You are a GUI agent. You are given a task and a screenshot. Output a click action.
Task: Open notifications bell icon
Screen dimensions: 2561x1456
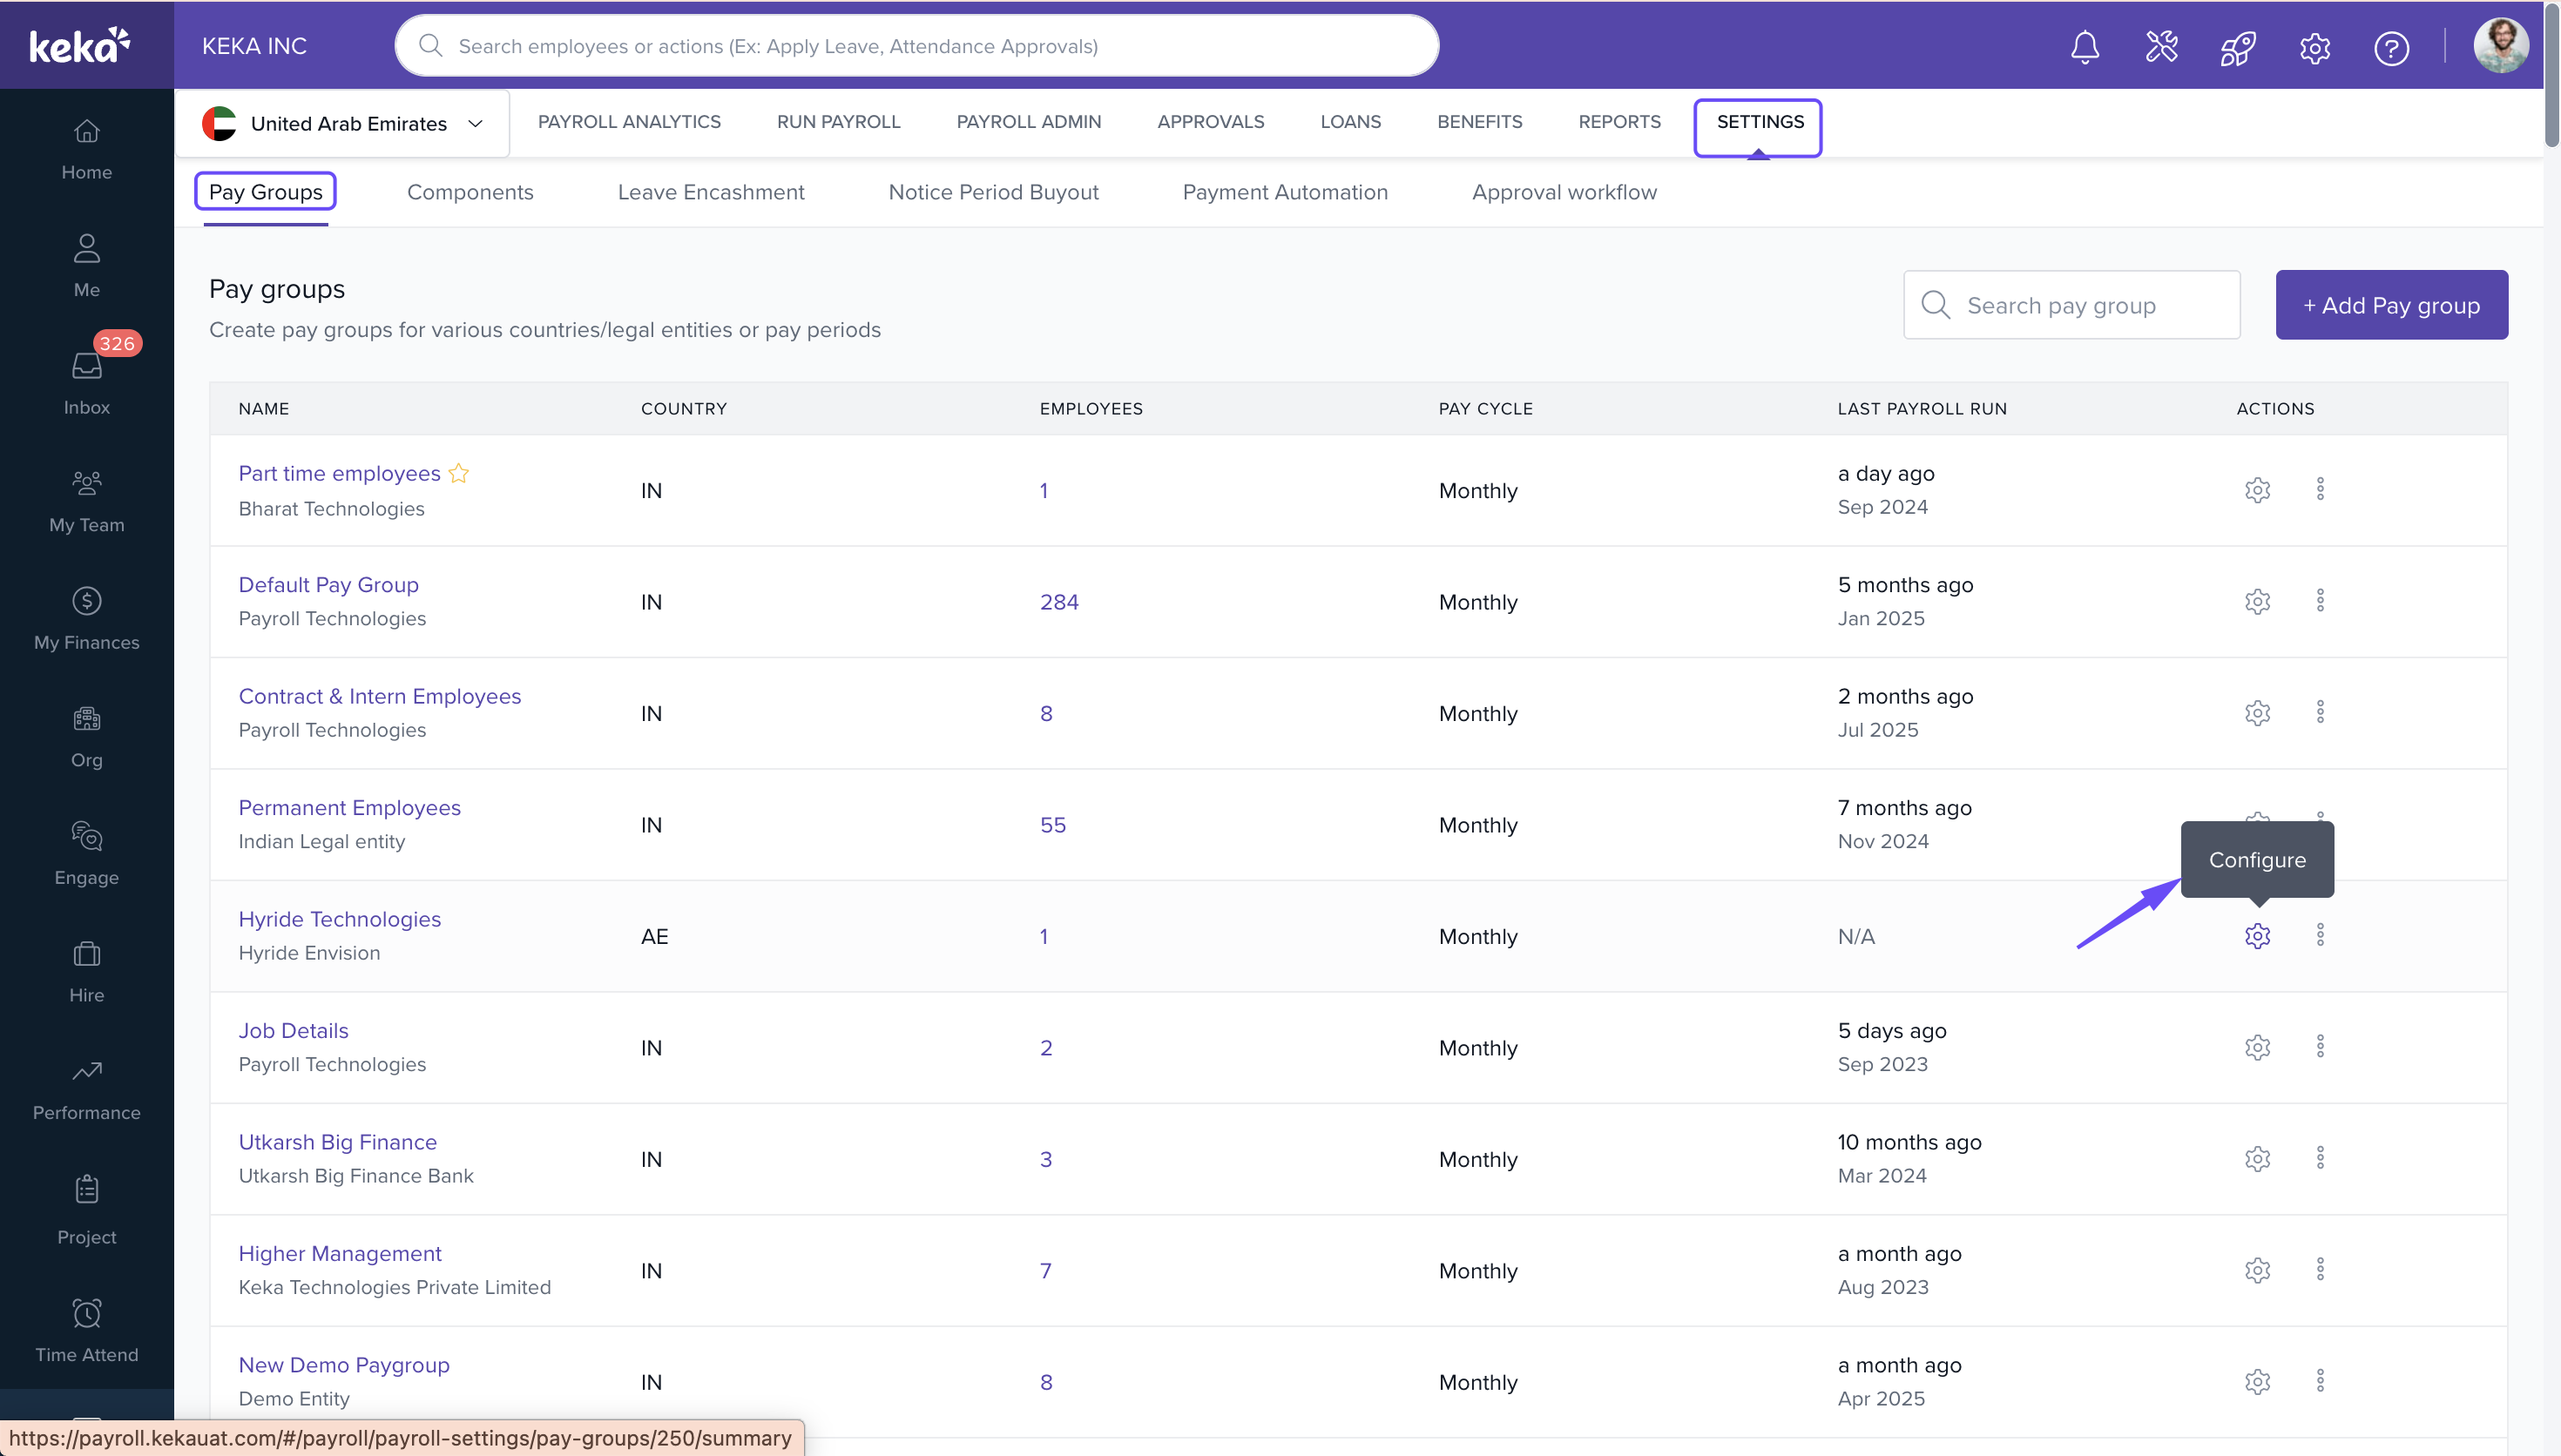pyautogui.click(x=2084, y=47)
